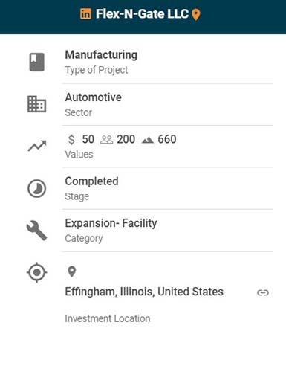Open the LinkedIn icon for Flex-N-Gate
The width and height of the screenshot is (286, 392).
[85, 13]
